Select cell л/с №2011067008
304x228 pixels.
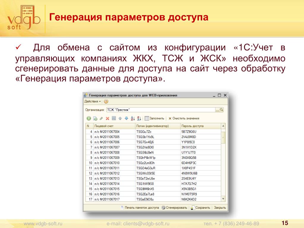pyautogui.click(x=114, y=153)
